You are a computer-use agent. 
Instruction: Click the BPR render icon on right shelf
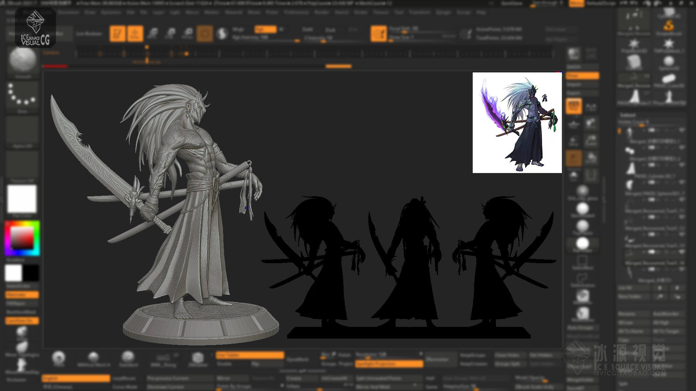(574, 54)
